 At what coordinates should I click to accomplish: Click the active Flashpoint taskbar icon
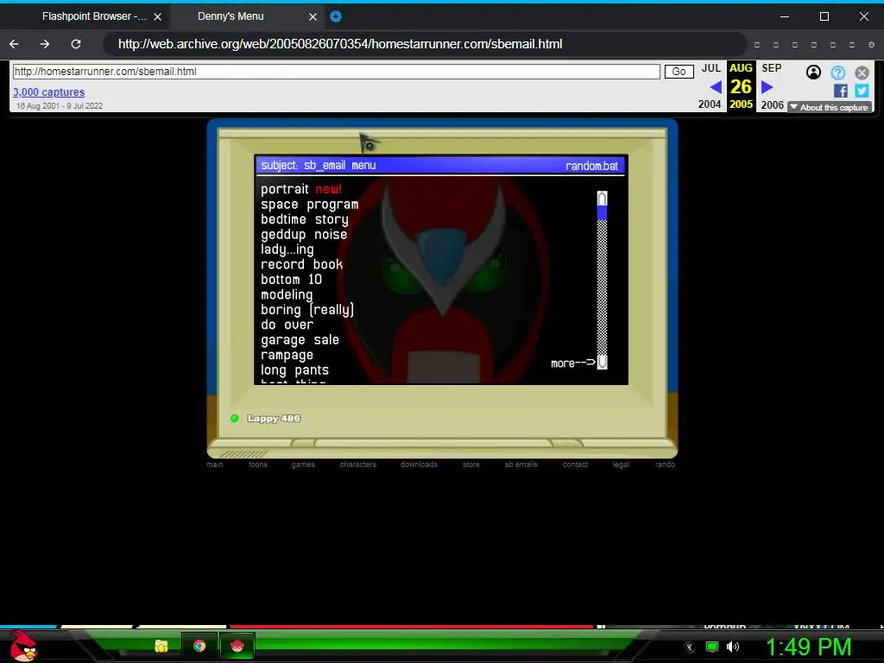click(237, 646)
